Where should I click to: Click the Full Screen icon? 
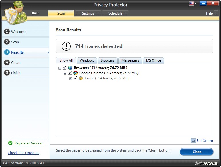tap(193, 141)
